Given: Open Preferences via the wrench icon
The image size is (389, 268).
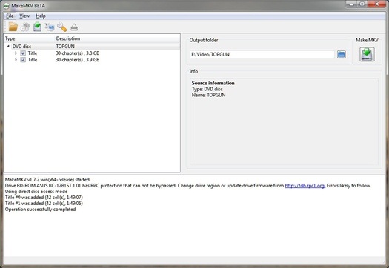Looking at the screenshot, I should 61,27.
